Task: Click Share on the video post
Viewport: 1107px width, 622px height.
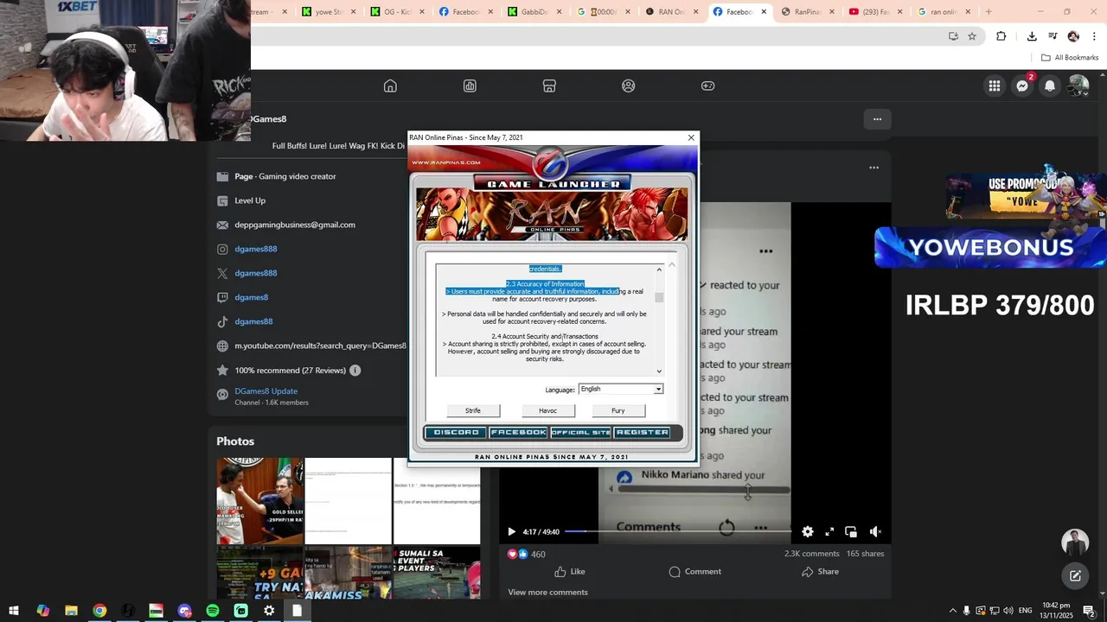Action: click(820, 571)
